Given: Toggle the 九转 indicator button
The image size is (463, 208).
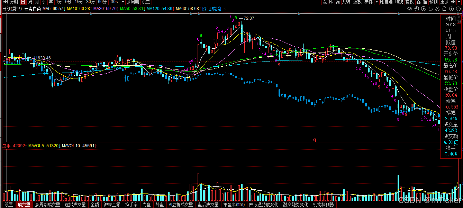Looking at the screenshot, I should tap(346, 2).
